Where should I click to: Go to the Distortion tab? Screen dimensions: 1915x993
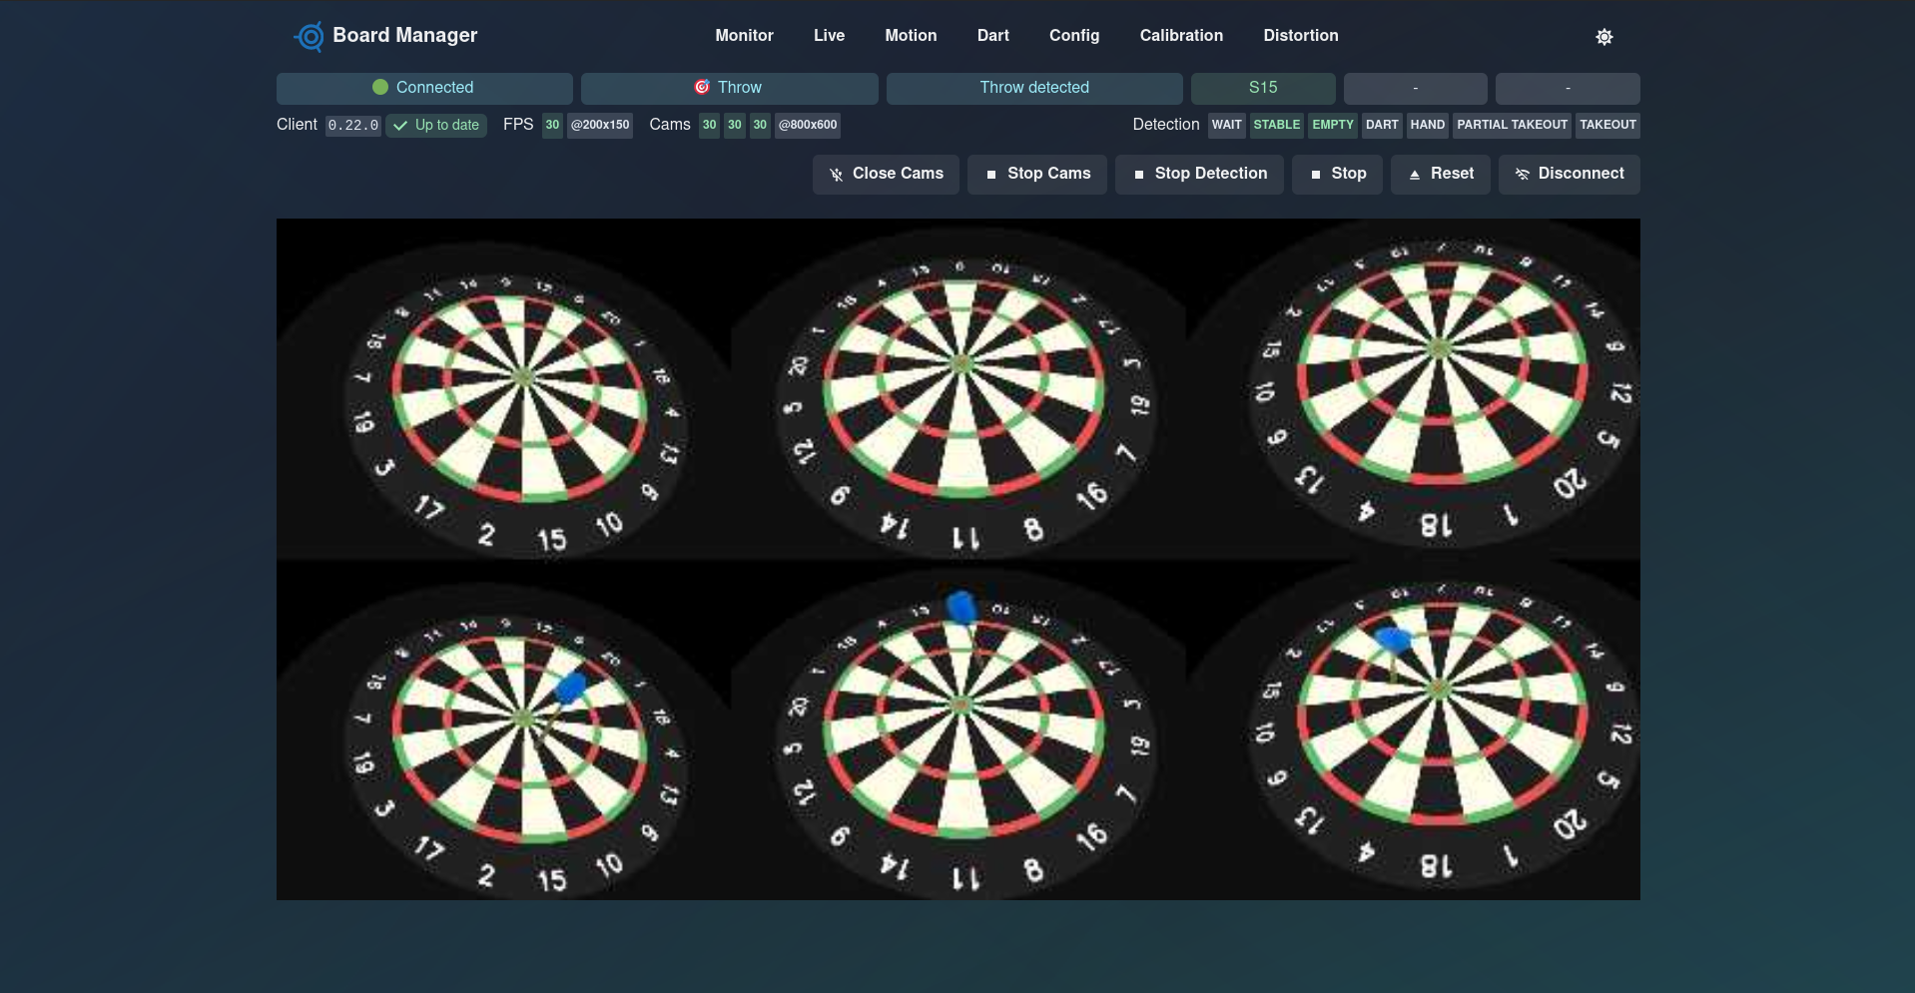pos(1300,36)
